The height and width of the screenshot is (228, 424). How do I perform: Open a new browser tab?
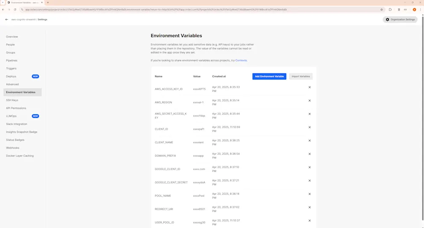coord(48,3)
